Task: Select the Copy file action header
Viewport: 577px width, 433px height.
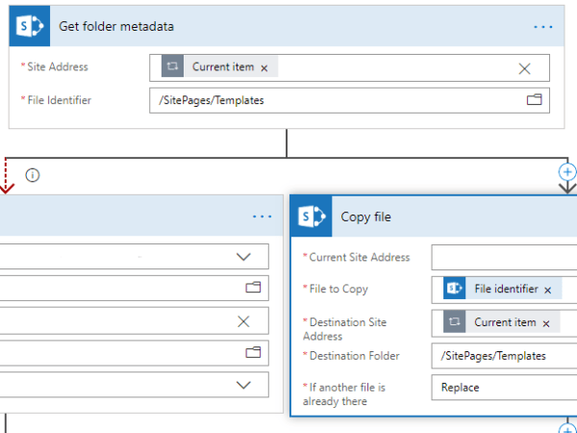Action: coord(435,216)
